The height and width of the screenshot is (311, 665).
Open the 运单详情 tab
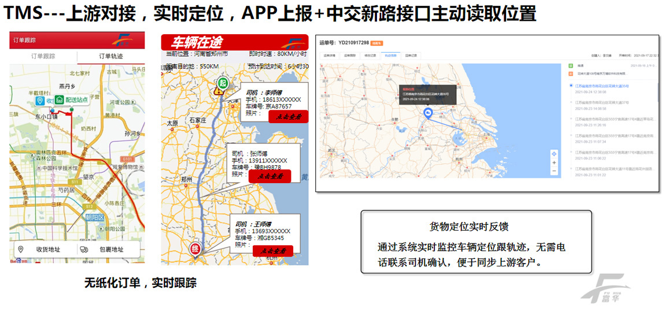click(330, 56)
